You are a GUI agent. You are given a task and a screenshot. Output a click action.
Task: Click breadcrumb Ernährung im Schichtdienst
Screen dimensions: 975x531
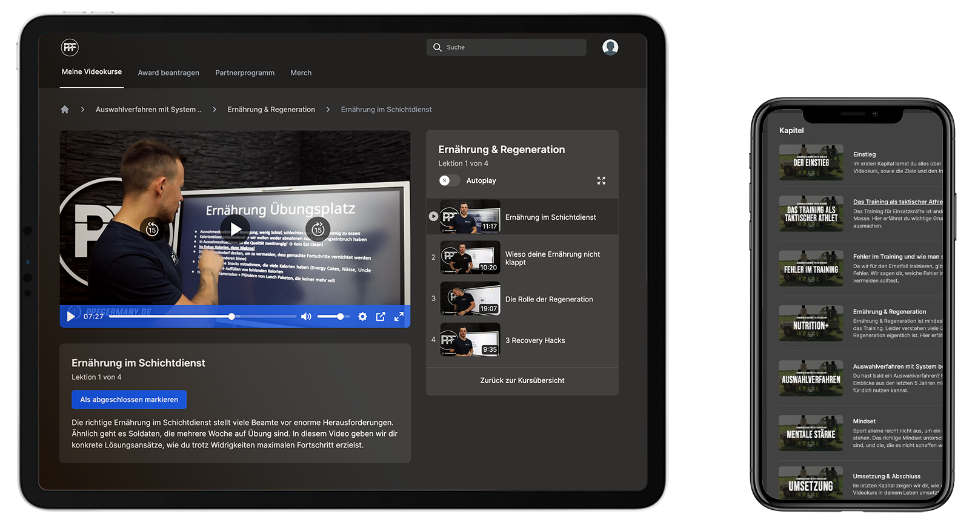387,110
